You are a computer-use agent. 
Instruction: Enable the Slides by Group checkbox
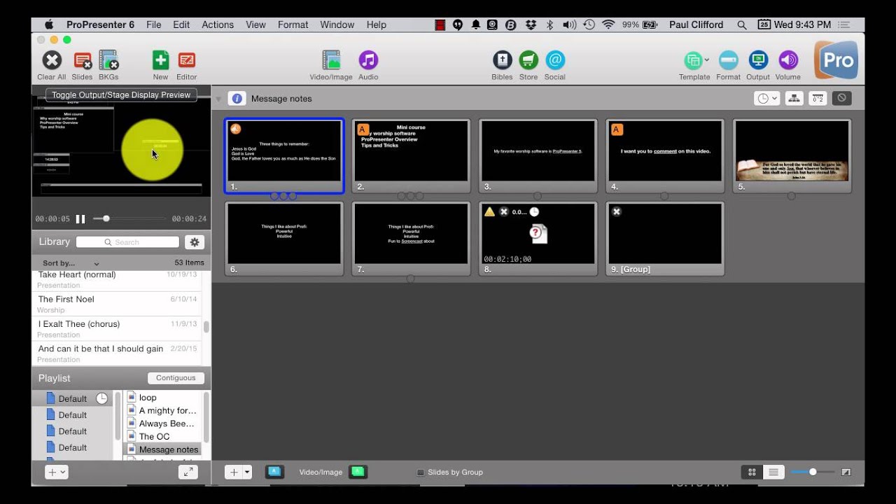(421, 472)
